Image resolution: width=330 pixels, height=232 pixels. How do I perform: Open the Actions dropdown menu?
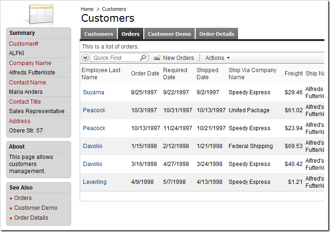click(x=218, y=58)
